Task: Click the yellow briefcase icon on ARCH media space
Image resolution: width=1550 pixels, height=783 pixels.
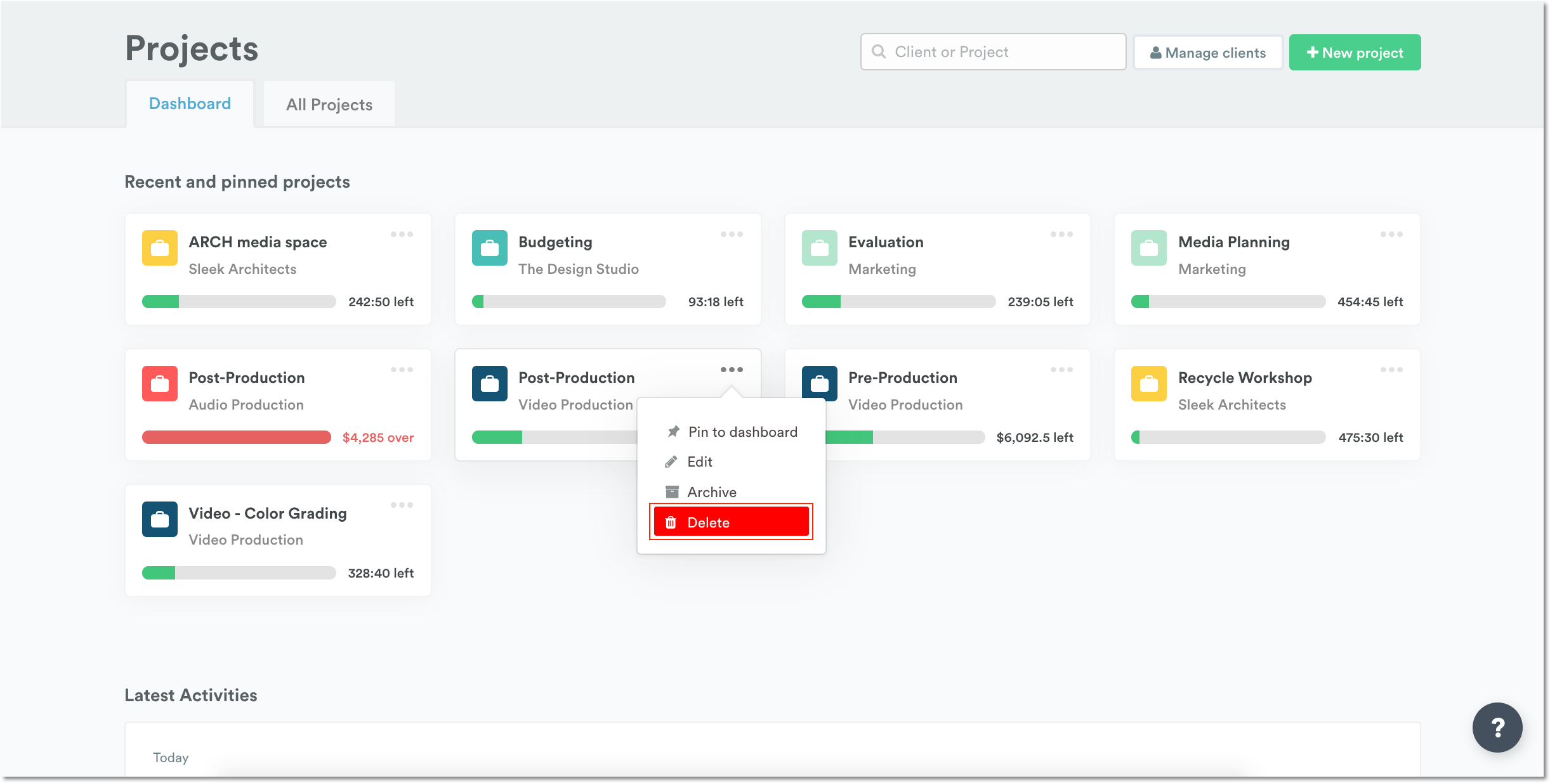Action: (x=159, y=248)
